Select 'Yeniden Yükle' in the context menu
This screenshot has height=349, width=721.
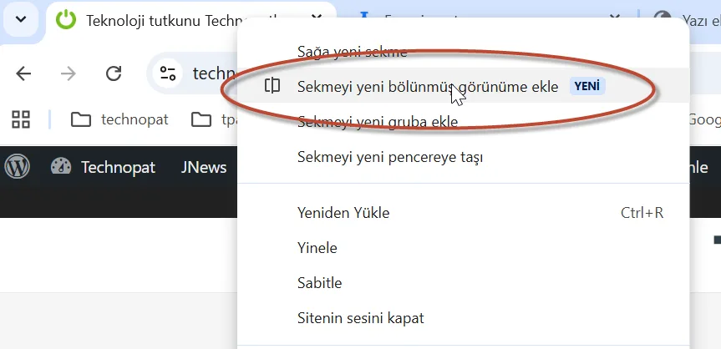point(343,213)
